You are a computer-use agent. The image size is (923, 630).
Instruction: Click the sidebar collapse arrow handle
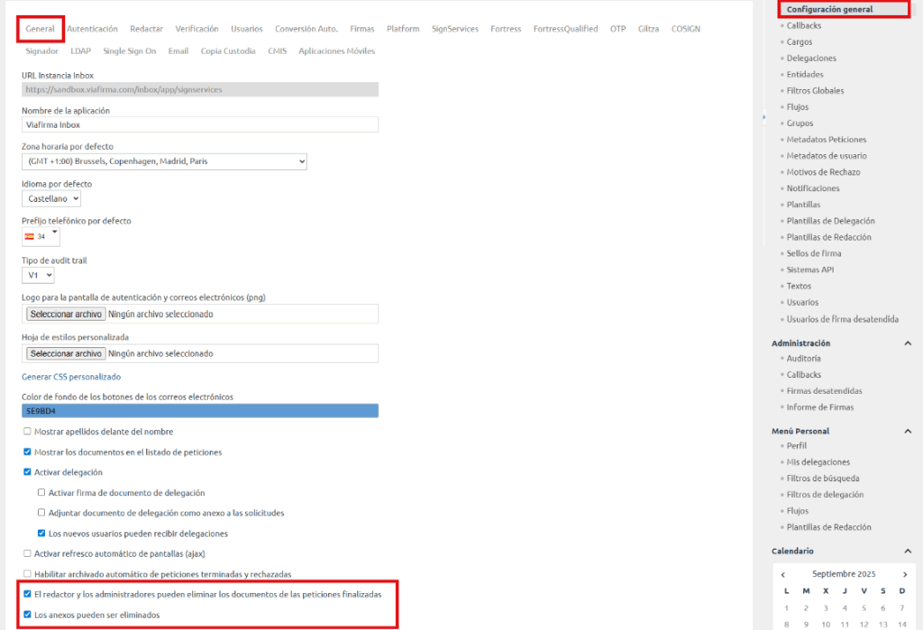pyautogui.click(x=763, y=117)
